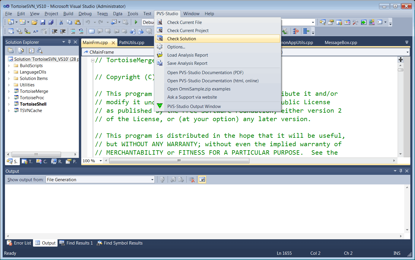415x260 pixels.
Task: Expand the TortoiseMerge project node
Action: [9, 91]
